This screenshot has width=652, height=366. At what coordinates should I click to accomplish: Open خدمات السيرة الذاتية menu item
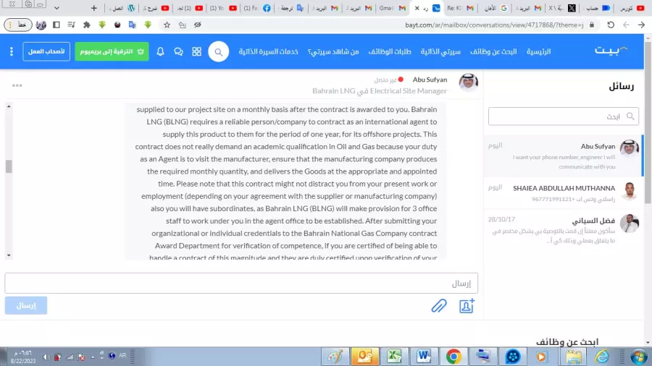coord(268,51)
